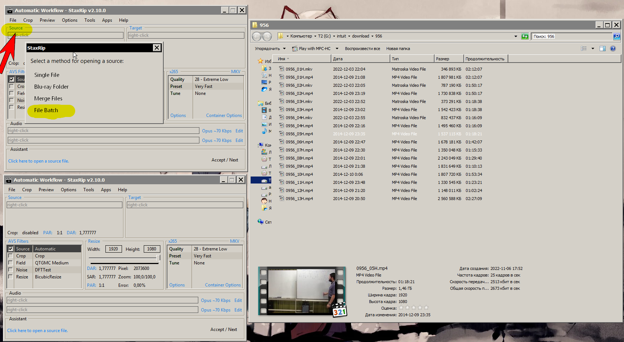Open Container Options link in lower StaxRip window
The image size is (624, 342).
pos(223,285)
